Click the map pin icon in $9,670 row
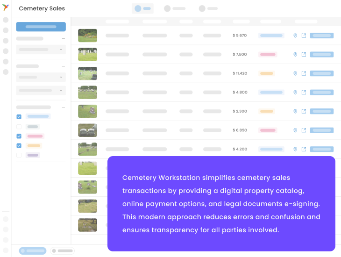The height and width of the screenshot is (257, 341). coord(295,36)
